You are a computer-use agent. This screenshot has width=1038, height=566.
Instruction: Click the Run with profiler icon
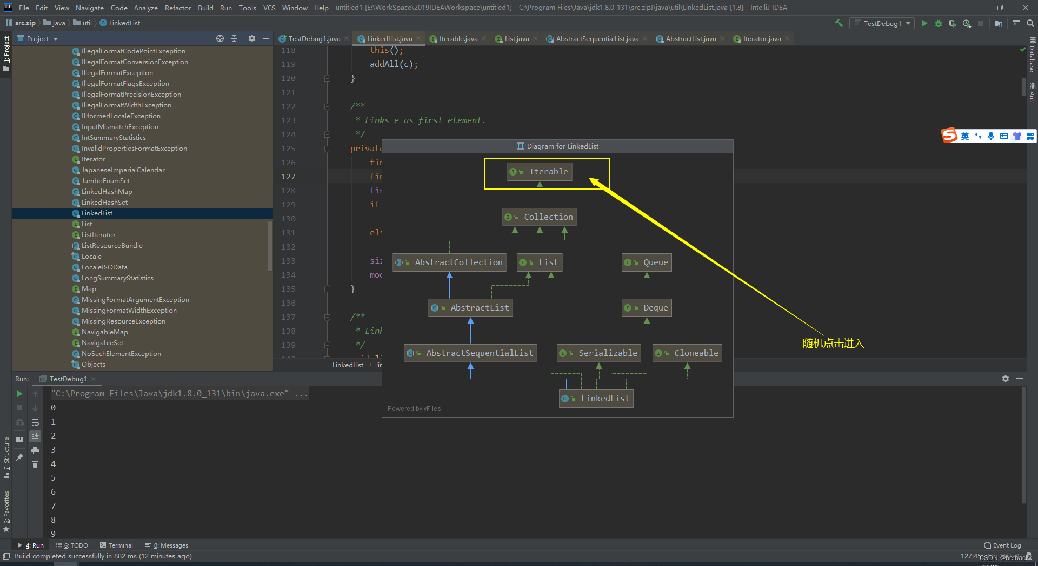tap(967, 23)
